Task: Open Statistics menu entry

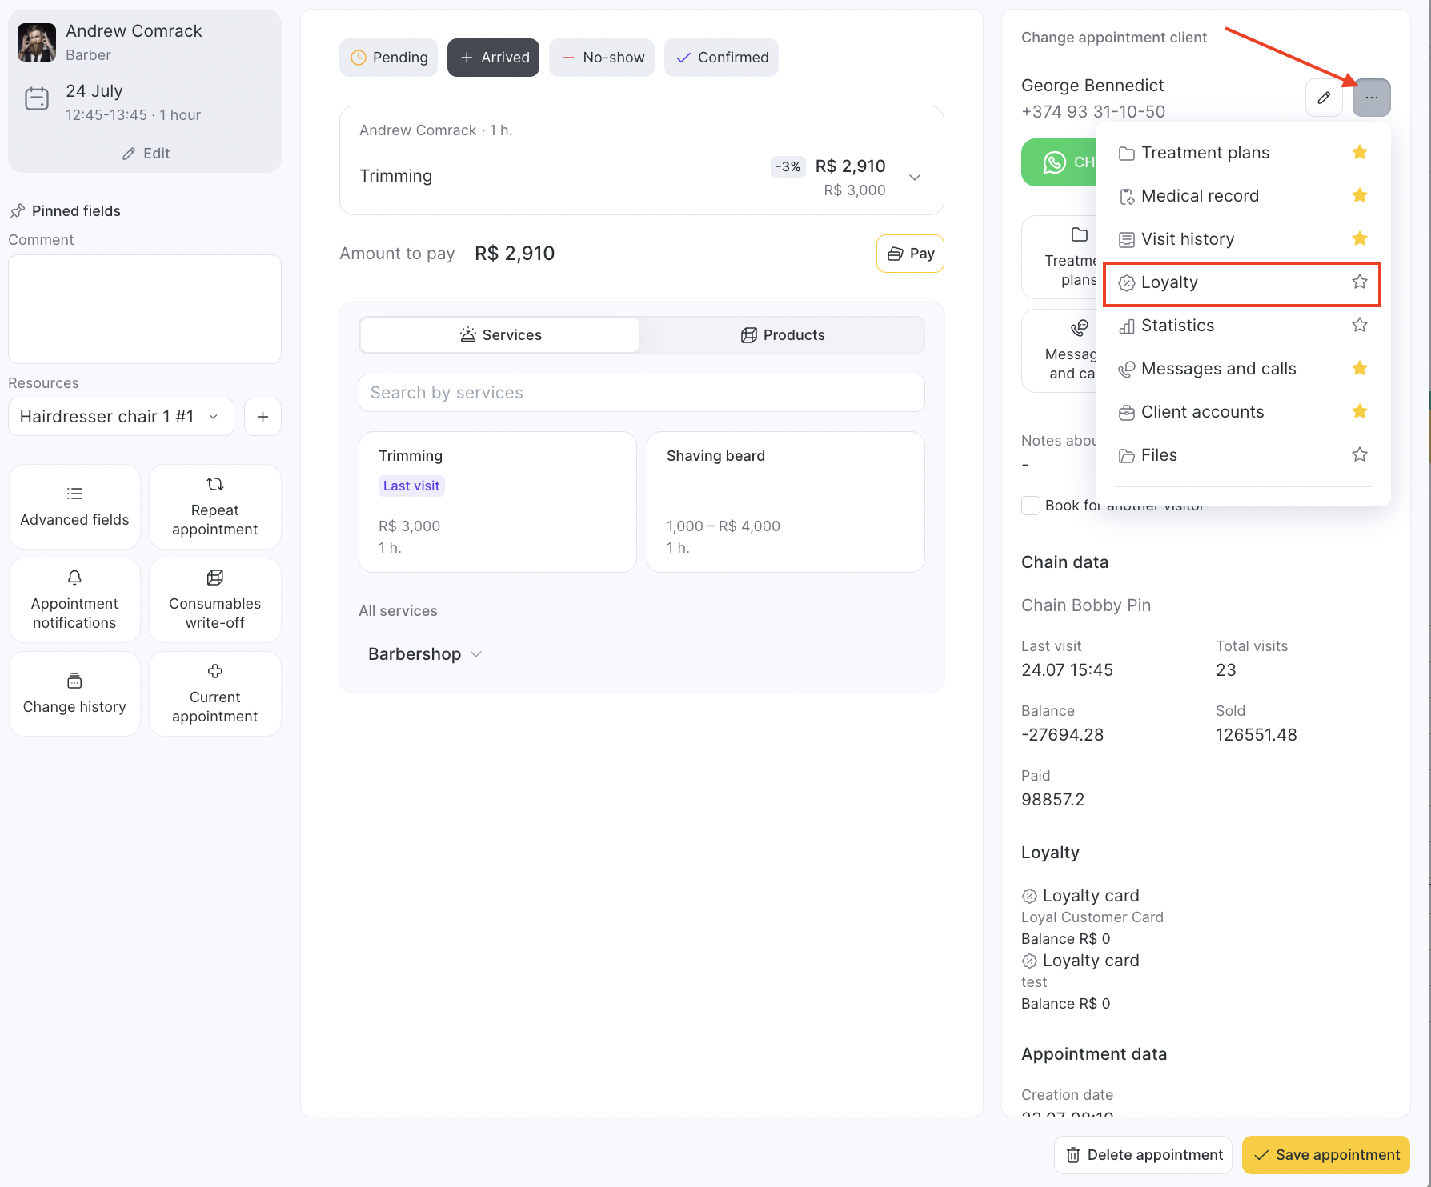Action: (x=1177, y=326)
